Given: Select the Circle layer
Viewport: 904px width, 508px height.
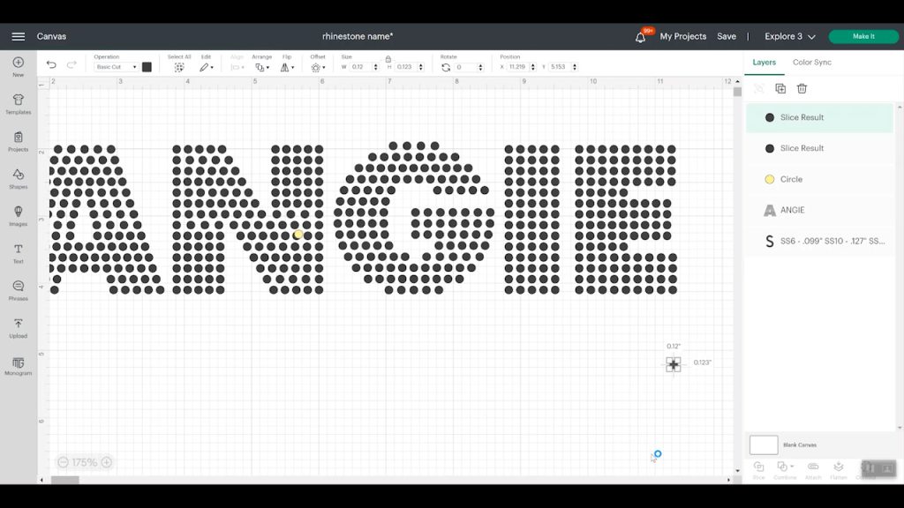Looking at the screenshot, I should pos(819,179).
